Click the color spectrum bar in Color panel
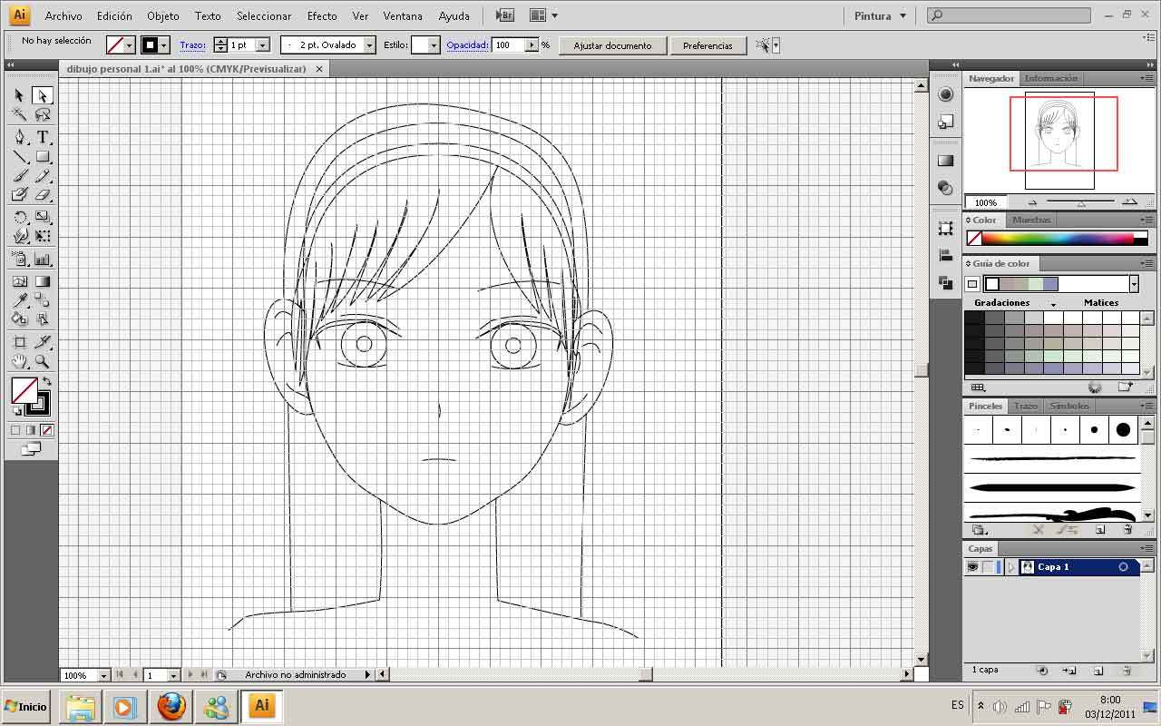This screenshot has height=726, width=1161. coord(1058,239)
